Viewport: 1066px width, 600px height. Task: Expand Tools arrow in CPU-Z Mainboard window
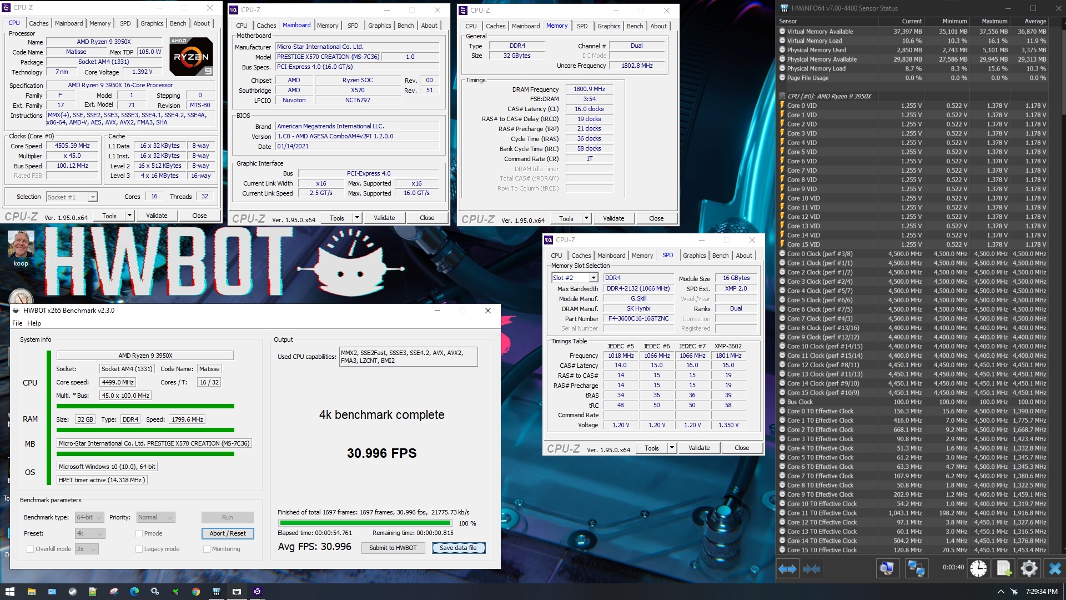[357, 218]
